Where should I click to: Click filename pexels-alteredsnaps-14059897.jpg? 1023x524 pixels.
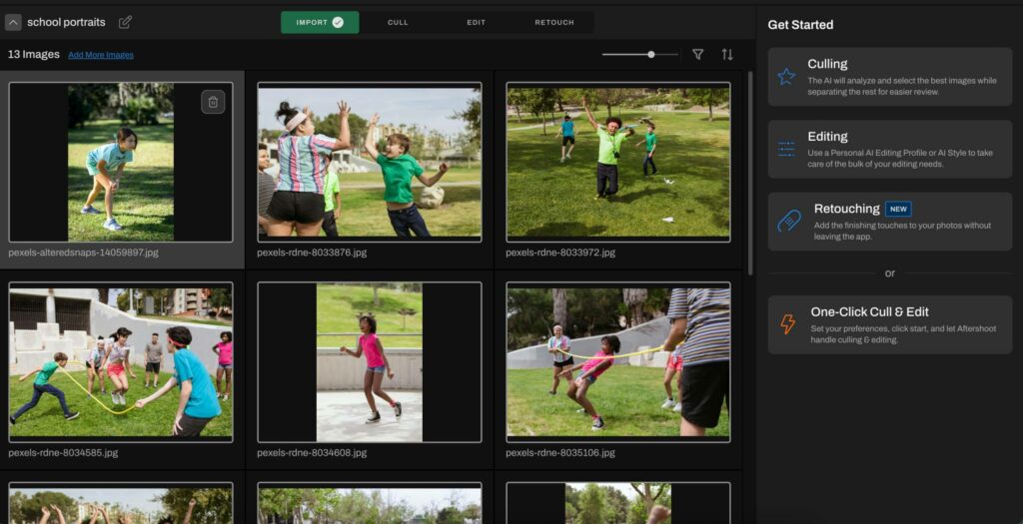click(84, 253)
